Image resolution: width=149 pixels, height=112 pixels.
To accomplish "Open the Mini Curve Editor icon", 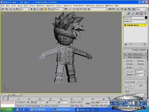I will click(x=3, y=98).
